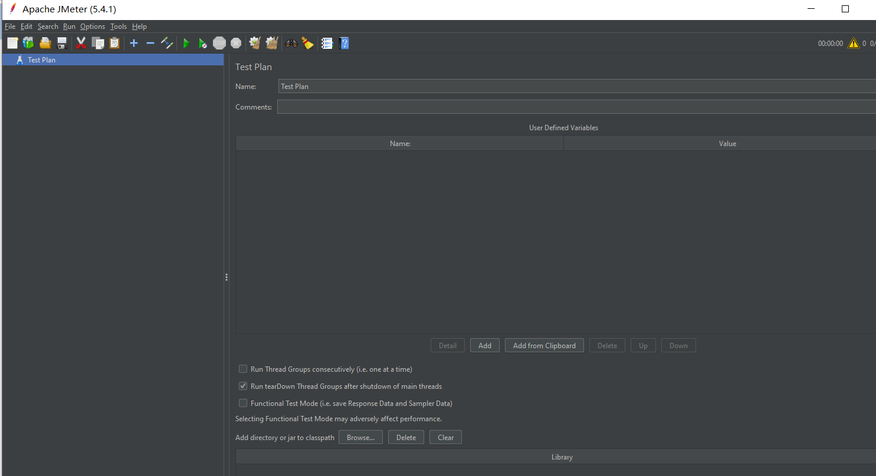Click the 00:00:00 elapsed timer

tap(831, 43)
